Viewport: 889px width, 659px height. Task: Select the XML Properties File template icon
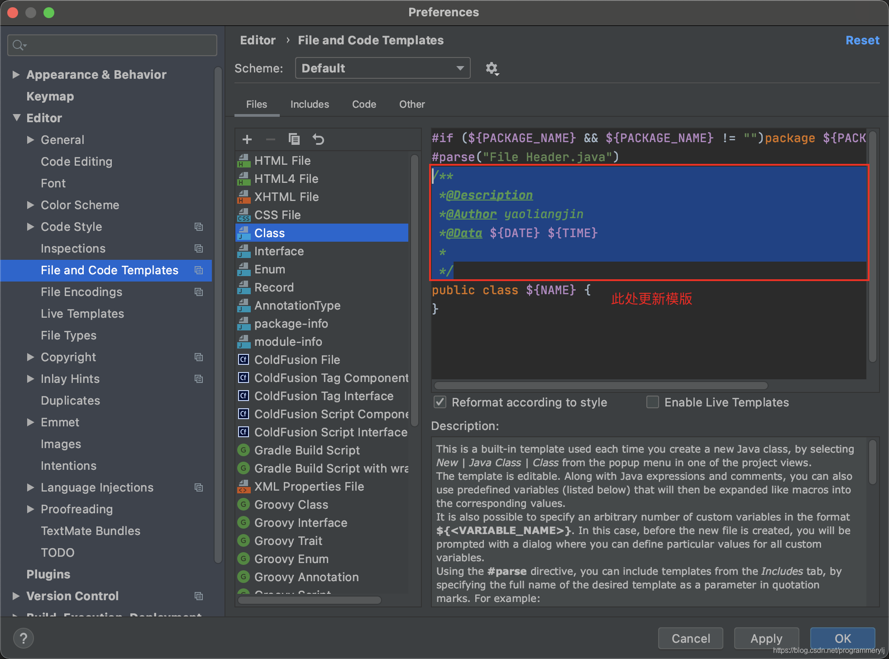(x=244, y=487)
